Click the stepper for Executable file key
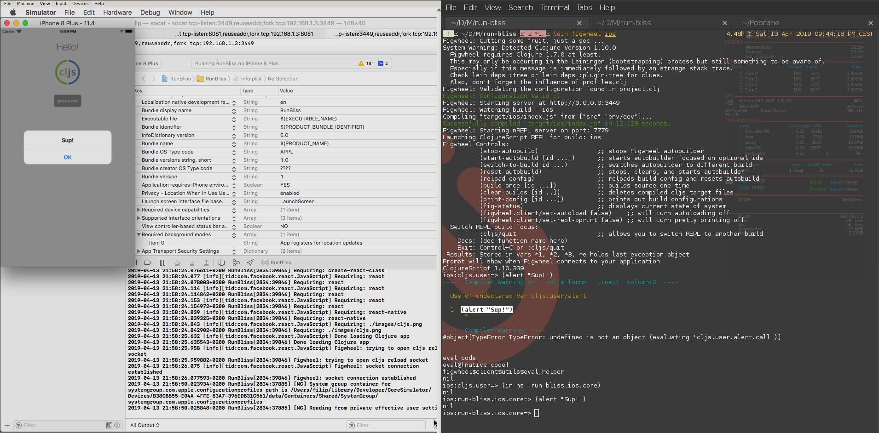This screenshot has height=433, width=879. click(x=234, y=119)
